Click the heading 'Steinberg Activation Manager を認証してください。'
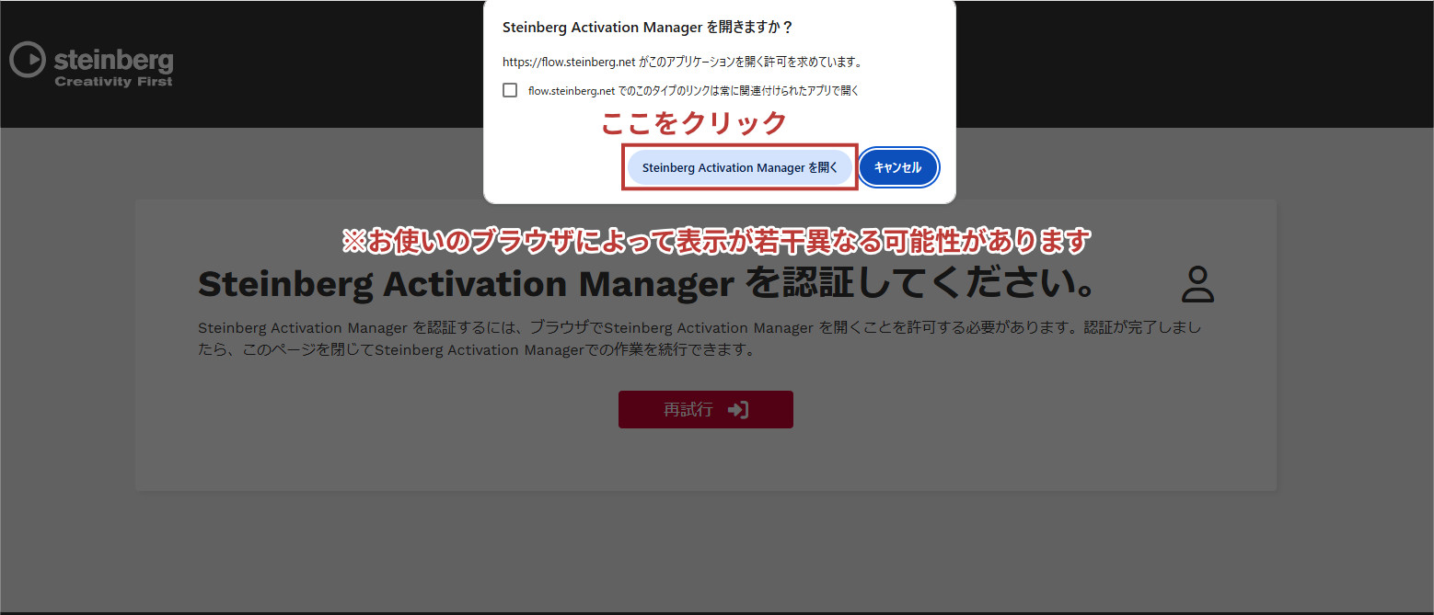Viewport: 1434px width, 615px height. pyautogui.click(x=647, y=284)
